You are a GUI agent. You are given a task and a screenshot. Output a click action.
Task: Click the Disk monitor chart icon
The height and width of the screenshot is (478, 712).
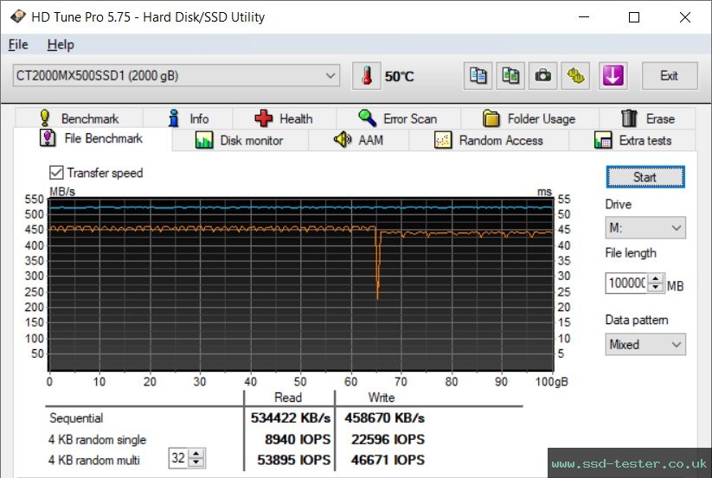pos(204,140)
